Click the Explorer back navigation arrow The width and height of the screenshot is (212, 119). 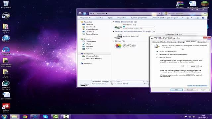[80, 13]
